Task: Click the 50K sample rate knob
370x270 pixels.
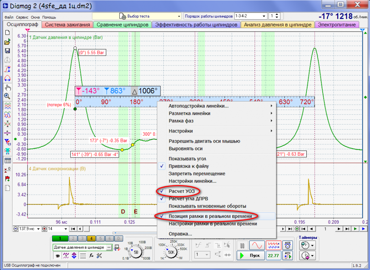Action: click(171, 252)
